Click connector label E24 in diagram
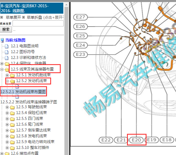The width and height of the screenshot is (176, 155). 80,45
